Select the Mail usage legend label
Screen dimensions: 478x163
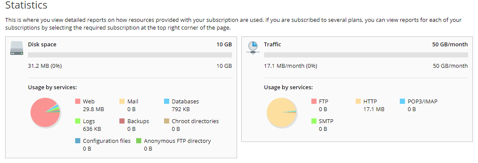(x=133, y=102)
